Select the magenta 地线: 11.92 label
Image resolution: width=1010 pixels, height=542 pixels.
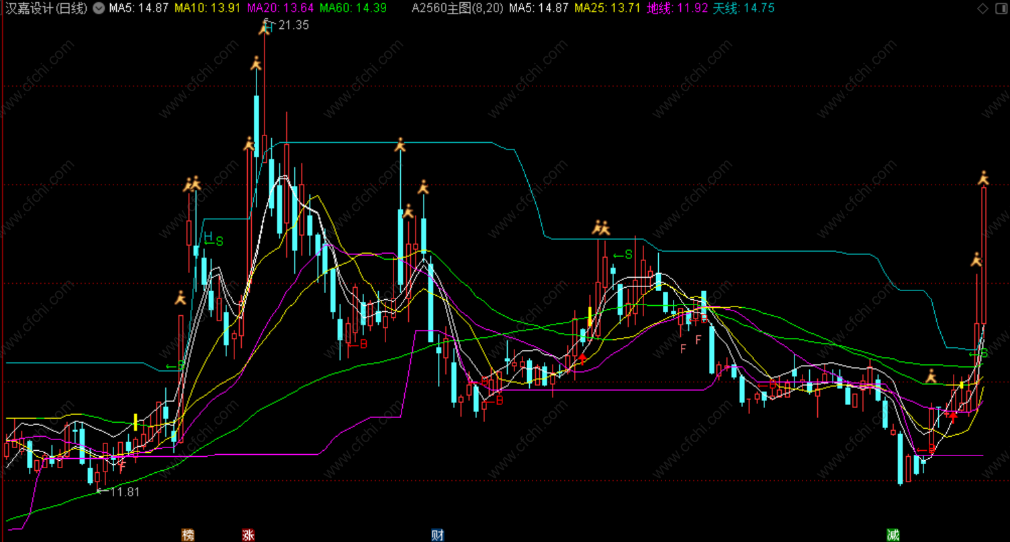677,8
